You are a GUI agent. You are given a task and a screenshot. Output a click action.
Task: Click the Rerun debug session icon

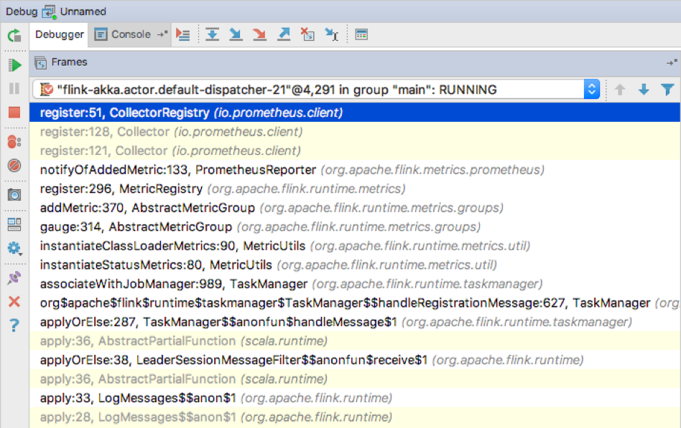(x=14, y=35)
